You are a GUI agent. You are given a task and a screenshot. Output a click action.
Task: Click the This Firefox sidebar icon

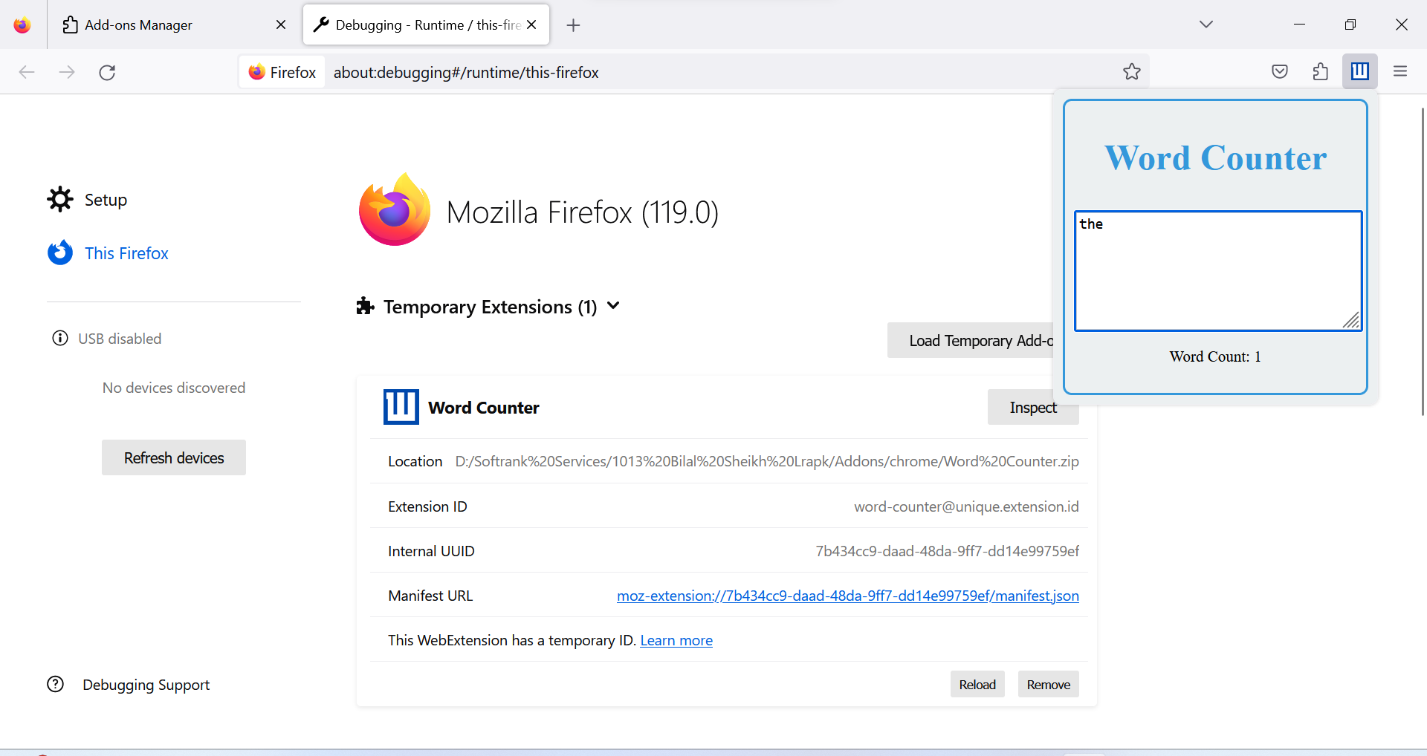(60, 252)
